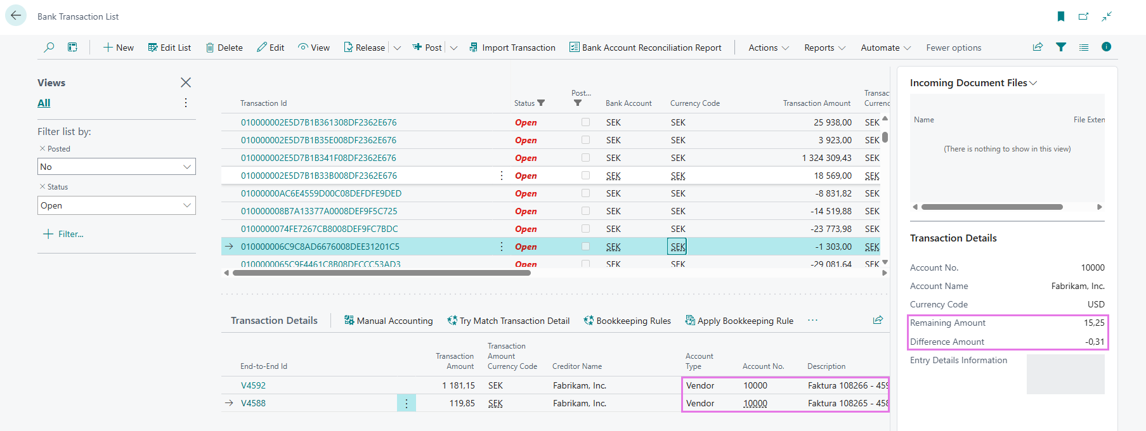1146x431 pixels.
Task: Toggle the filter pane funnel icon
Action: pos(1061,47)
